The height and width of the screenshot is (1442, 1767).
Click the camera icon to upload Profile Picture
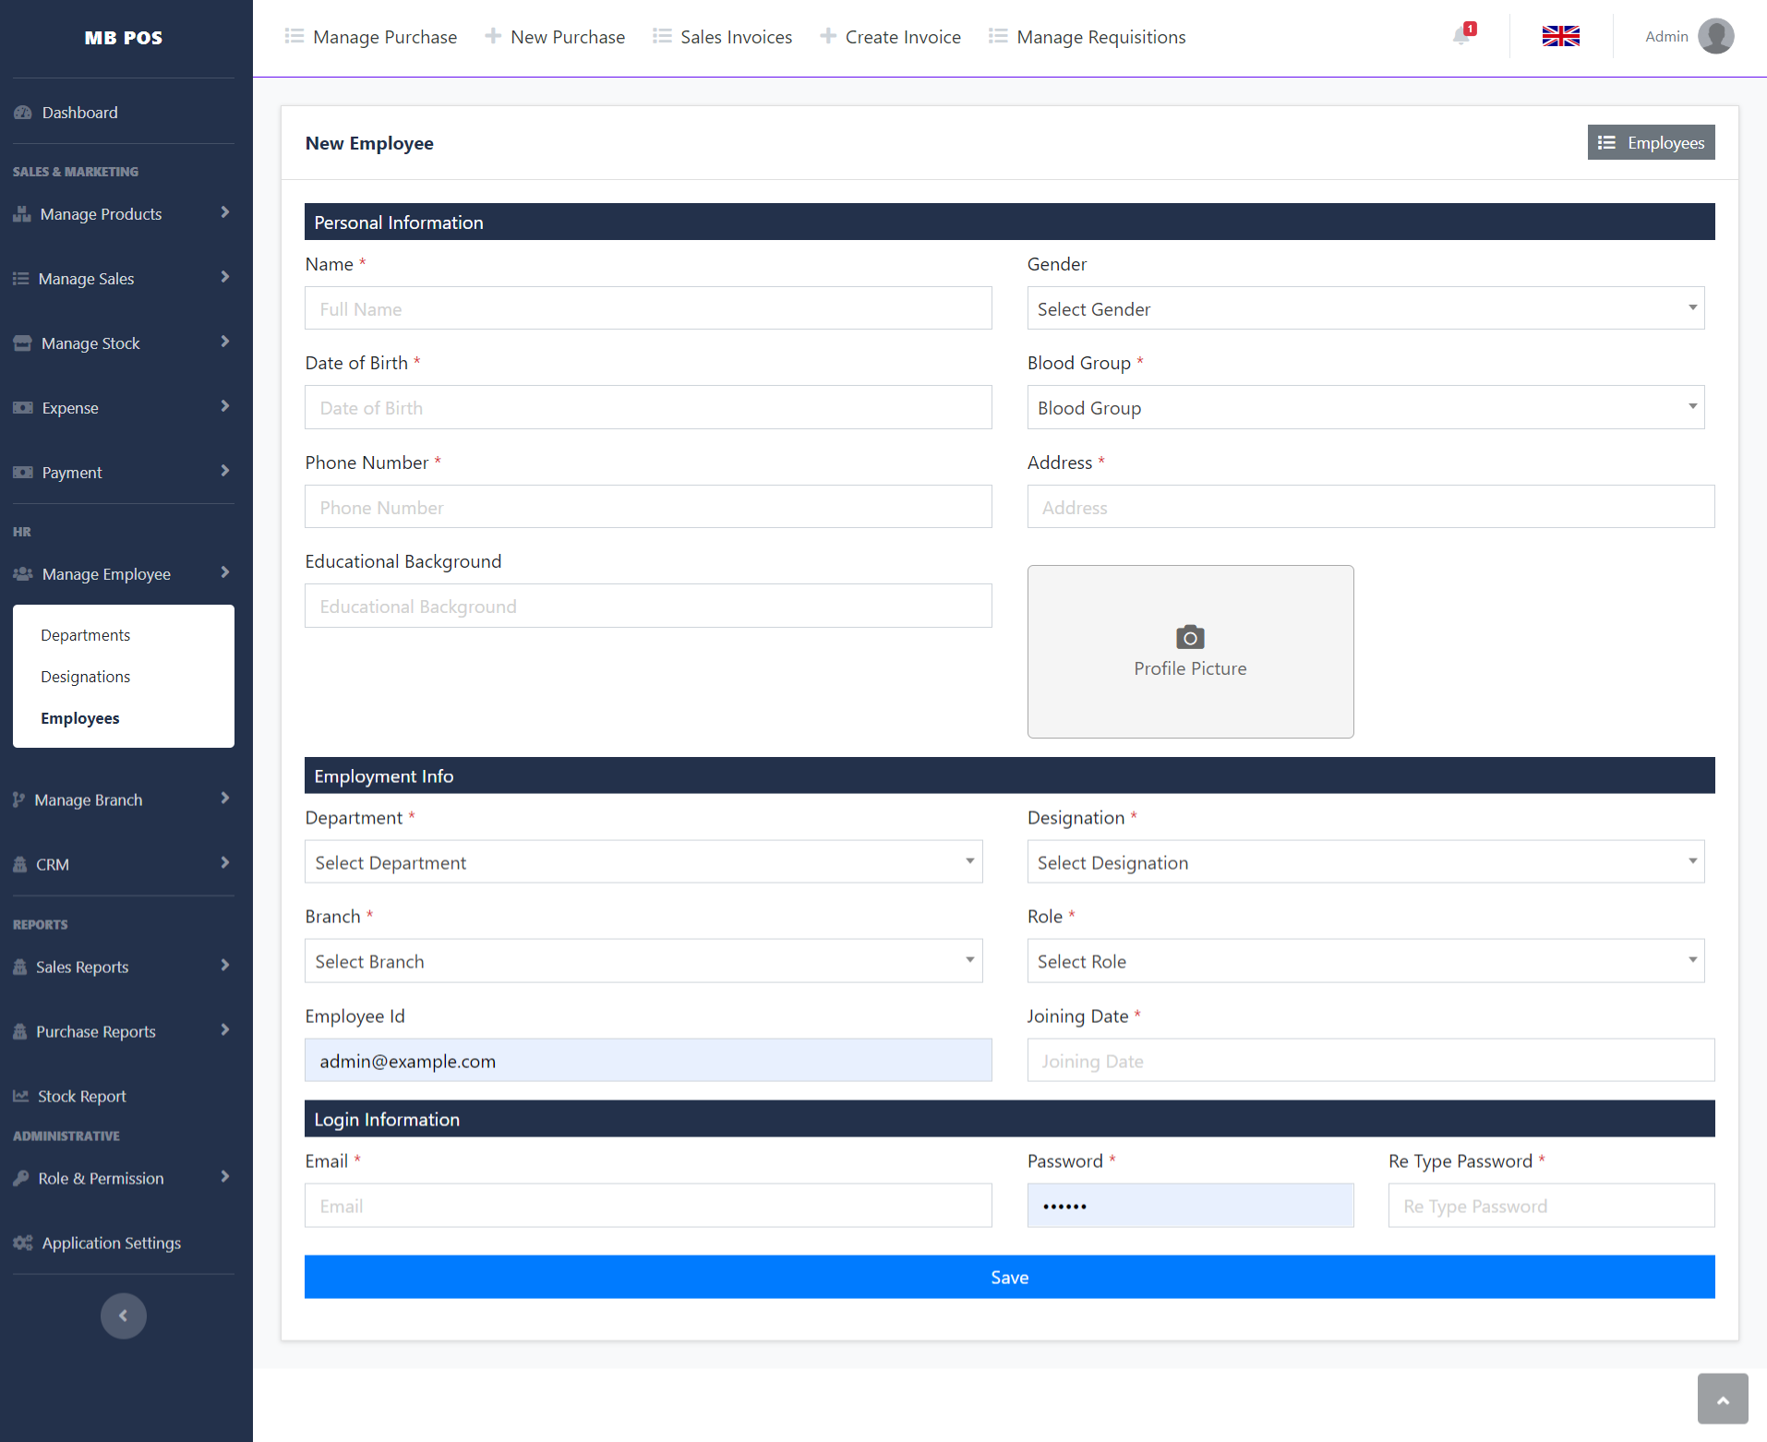pos(1189,637)
